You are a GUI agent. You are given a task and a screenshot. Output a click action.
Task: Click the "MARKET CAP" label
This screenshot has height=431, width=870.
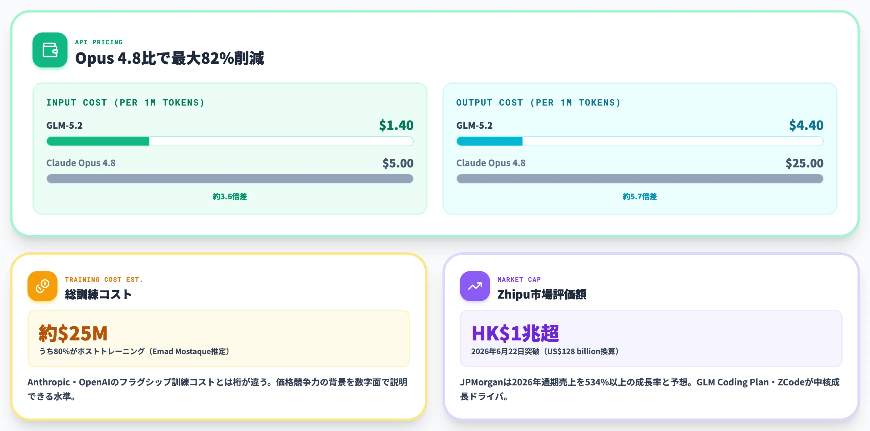519,280
